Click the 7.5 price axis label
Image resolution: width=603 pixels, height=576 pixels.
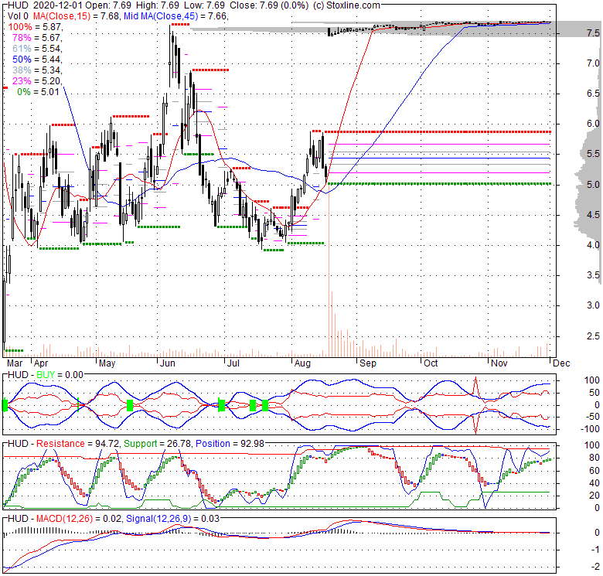(593, 33)
